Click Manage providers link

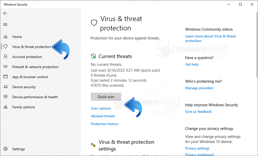[x=199, y=88]
